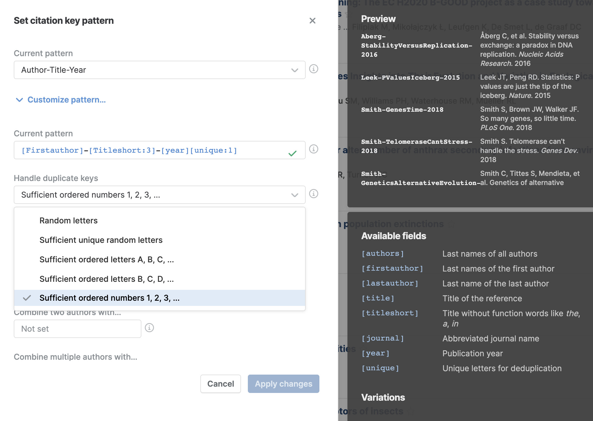
Task: Click 'Abbreviated journal name' description
Action: coord(491,339)
